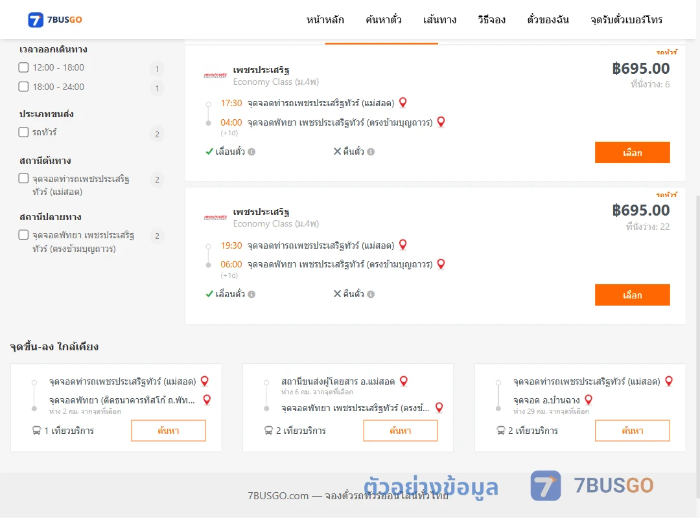The image size is (700, 518).
Task: Show info icon for คืนตั๋ว on 19:30 trip
Action: (371, 294)
